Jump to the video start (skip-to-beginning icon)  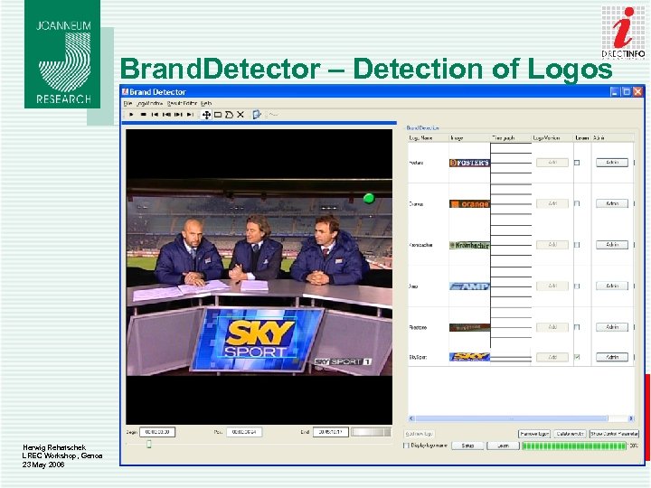click(155, 115)
